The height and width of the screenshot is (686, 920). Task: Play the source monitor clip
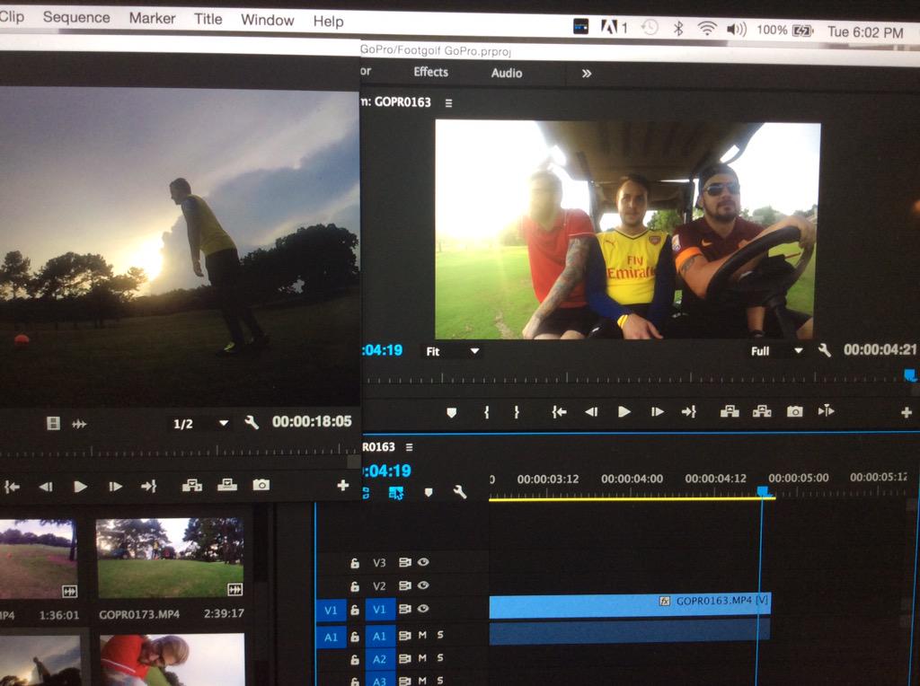pos(80,486)
